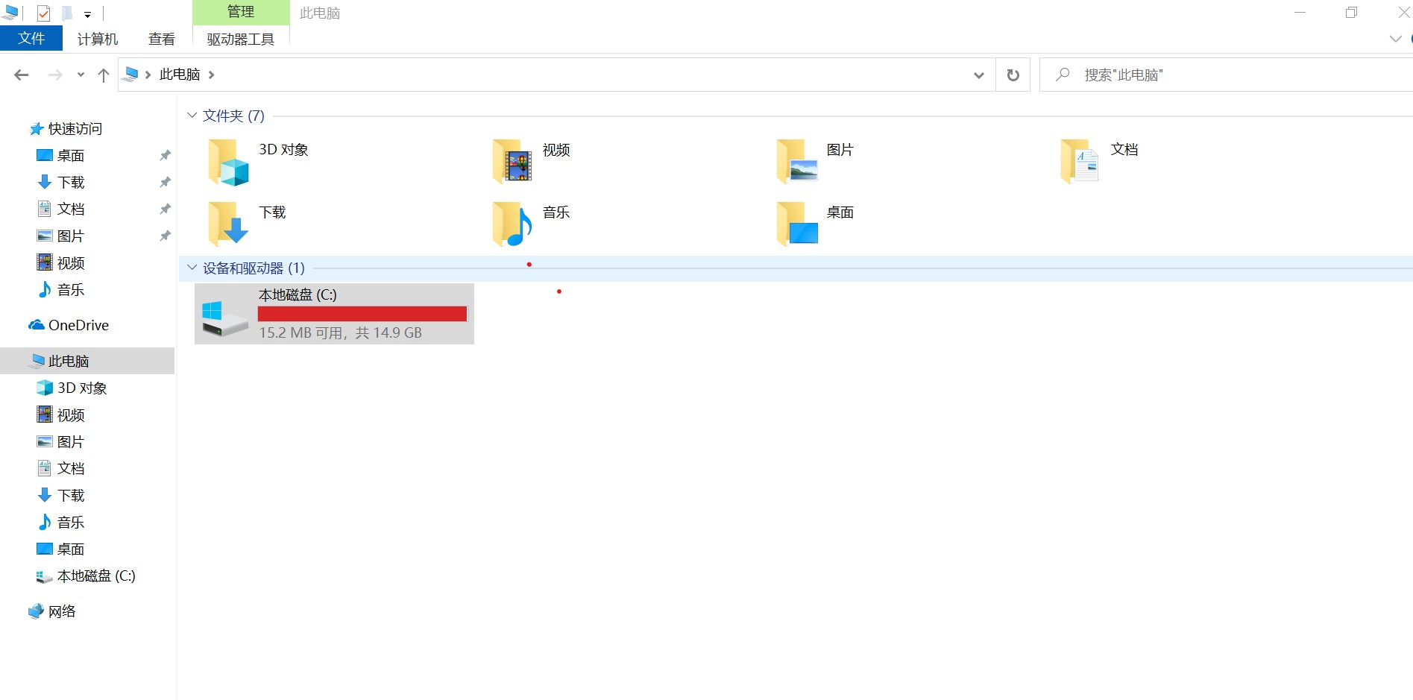
Task: Click the pin icon beside 桌面 in 快速访问
Action: pyautogui.click(x=165, y=156)
